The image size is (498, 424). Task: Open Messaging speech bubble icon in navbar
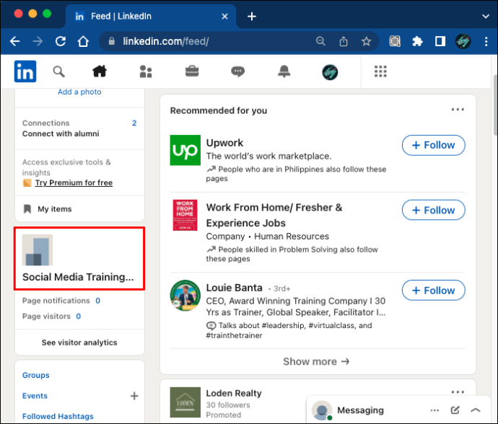pos(237,71)
